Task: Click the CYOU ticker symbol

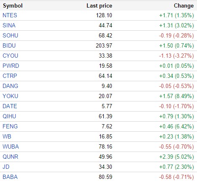Action: pyautogui.click(x=11, y=56)
